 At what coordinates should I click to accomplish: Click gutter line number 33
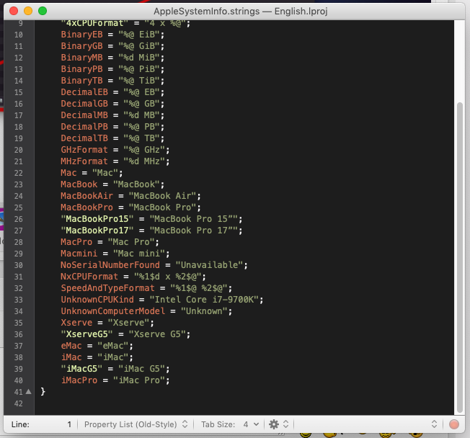point(19,300)
